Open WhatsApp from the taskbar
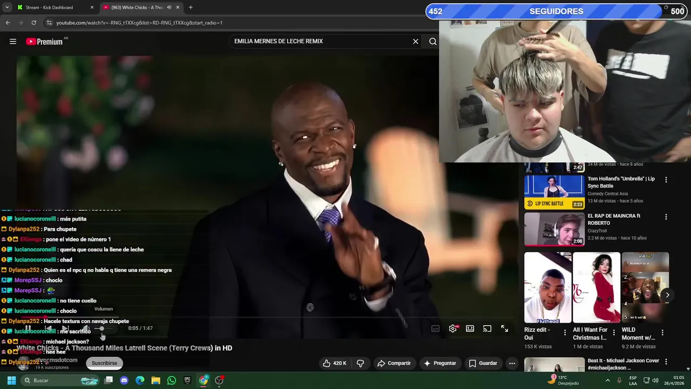Screen dimensions: 691x389 coord(172,380)
